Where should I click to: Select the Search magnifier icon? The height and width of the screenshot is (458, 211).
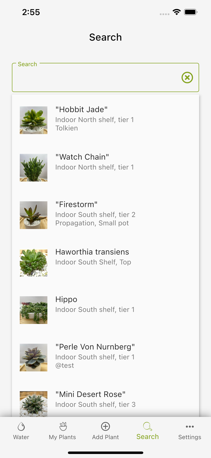point(147,426)
